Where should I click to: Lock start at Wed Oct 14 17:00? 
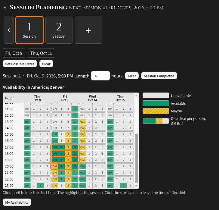(92, 147)
